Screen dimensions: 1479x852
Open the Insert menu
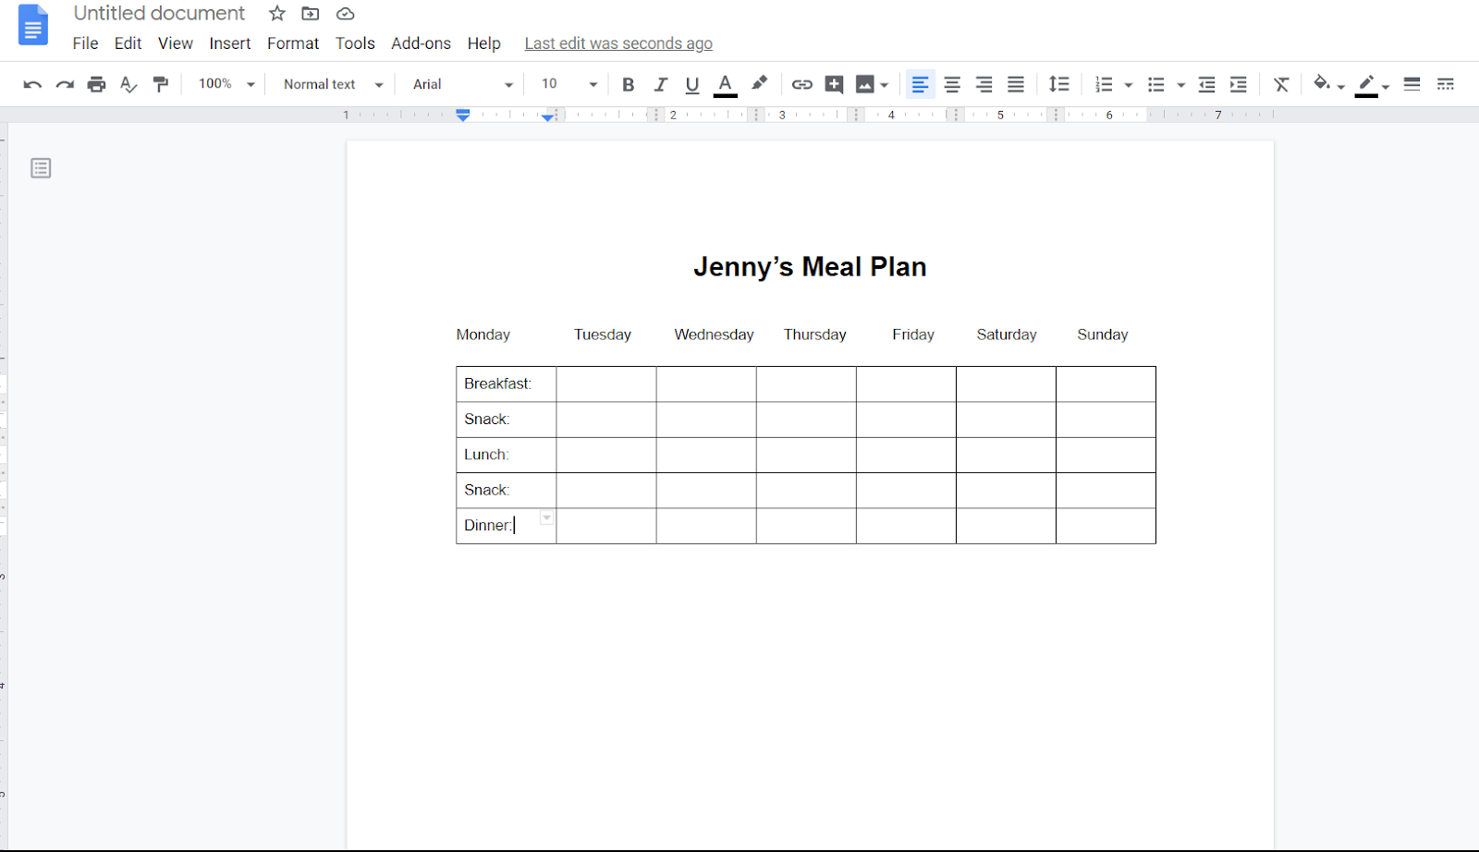(x=229, y=43)
